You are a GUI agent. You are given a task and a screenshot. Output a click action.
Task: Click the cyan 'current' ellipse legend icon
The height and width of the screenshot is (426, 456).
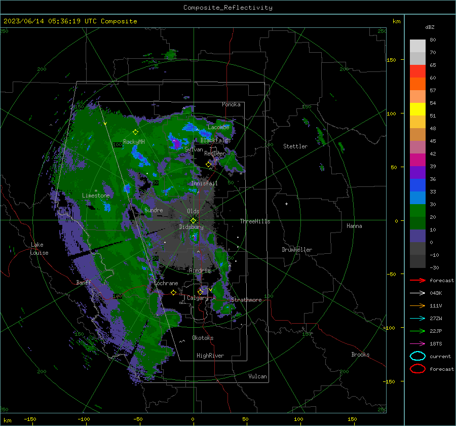coord(417,356)
